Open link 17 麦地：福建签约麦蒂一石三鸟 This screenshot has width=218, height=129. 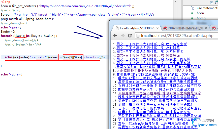pyautogui.click(x=155, y=104)
